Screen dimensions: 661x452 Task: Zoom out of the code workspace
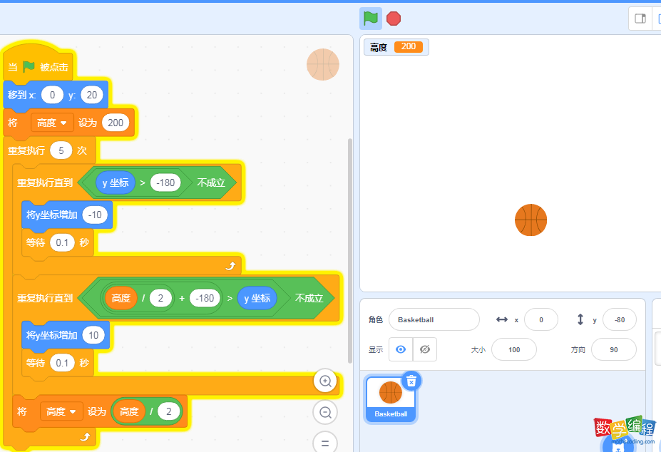tap(325, 412)
